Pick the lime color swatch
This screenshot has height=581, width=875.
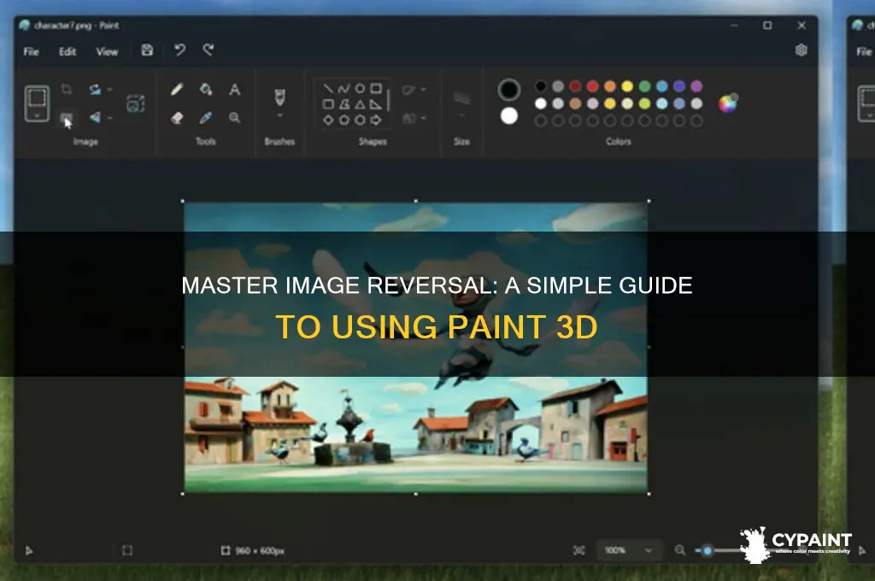coord(644,103)
